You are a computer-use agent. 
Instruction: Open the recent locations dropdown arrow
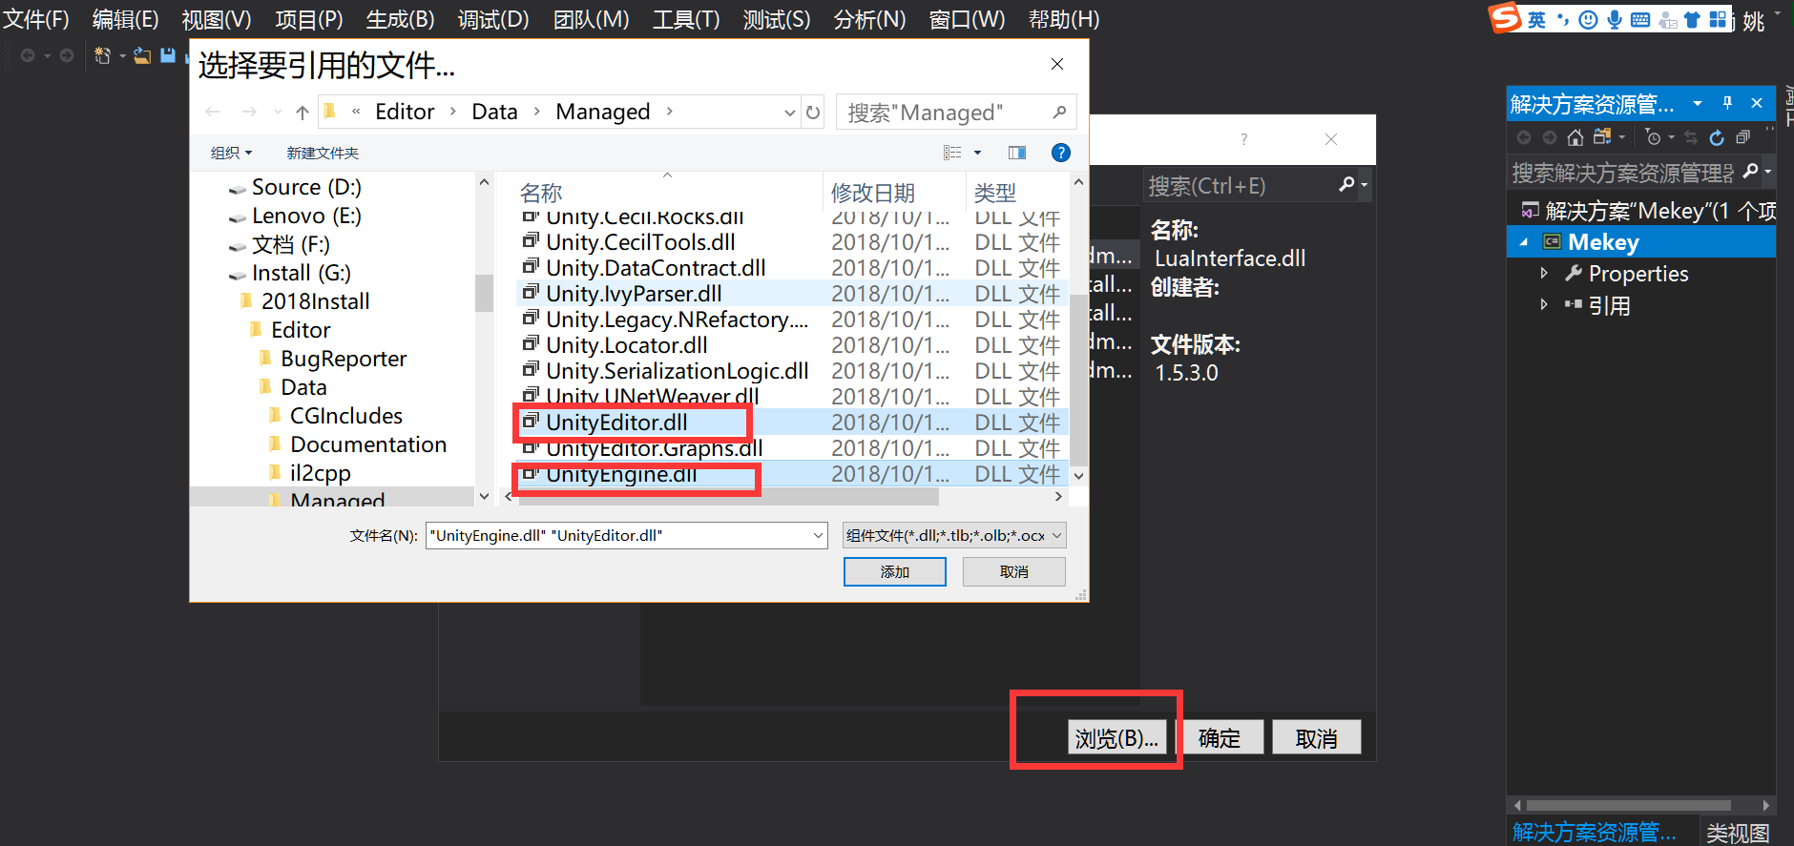pyautogui.click(x=278, y=113)
